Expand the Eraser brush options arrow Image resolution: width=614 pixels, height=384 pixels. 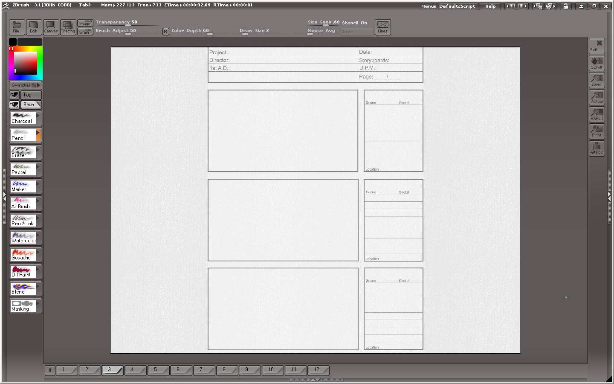tap(38, 149)
